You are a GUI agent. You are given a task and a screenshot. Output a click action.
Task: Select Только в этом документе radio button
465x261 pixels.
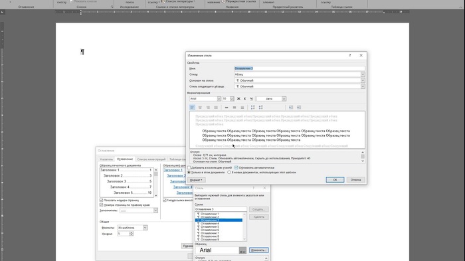pyautogui.click(x=189, y=172)
